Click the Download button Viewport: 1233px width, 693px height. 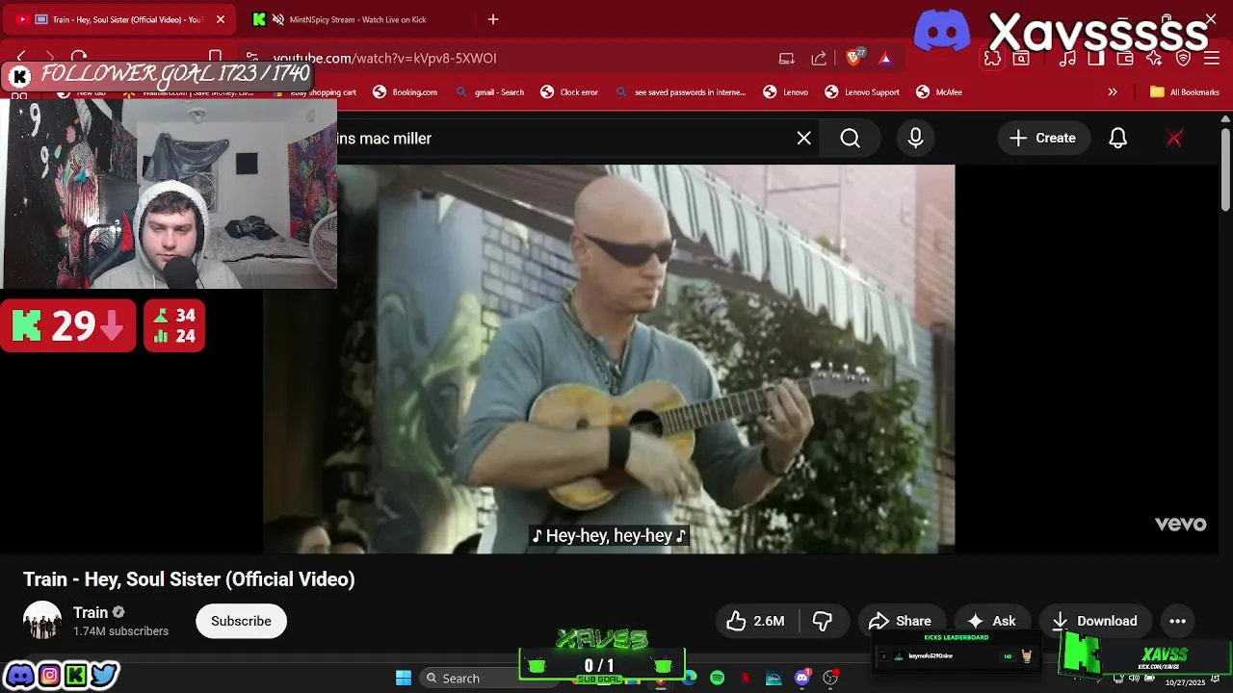coord(1094,621)
